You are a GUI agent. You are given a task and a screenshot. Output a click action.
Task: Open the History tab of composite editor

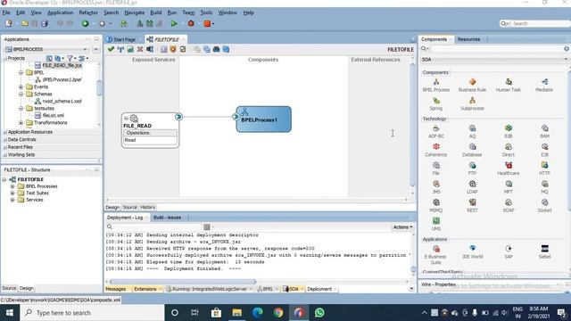click(x=147, y=207)
